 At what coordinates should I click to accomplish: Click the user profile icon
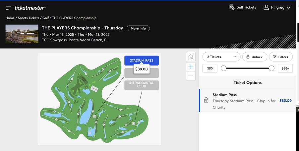[266, 7]
